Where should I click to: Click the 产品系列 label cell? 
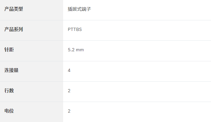click(32, 30)
